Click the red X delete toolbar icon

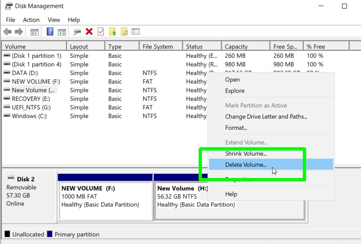[x=89, y=32]
